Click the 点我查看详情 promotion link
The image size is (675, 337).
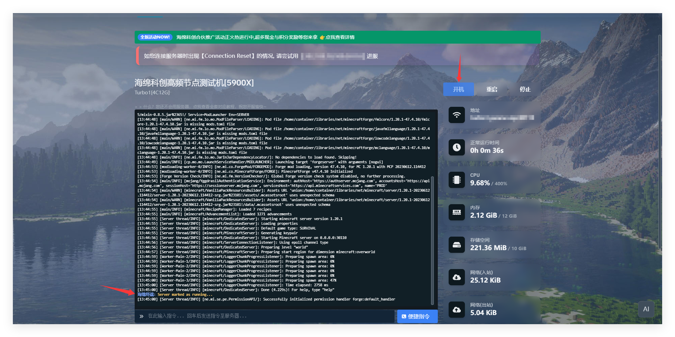pos(340,37)
